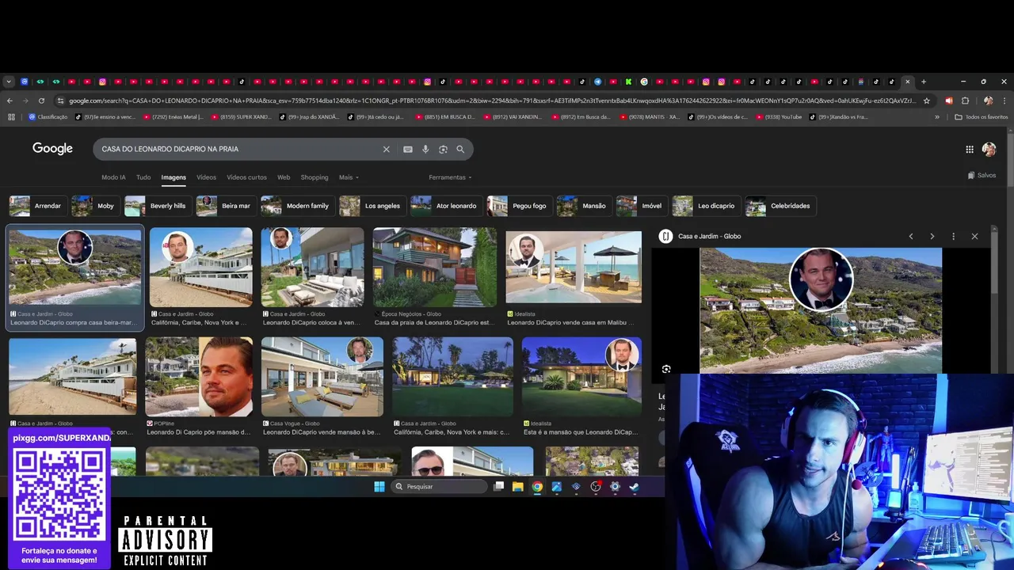Open a new browser tab
Viewport: 1014px width, 570px height.
(924, 82)
